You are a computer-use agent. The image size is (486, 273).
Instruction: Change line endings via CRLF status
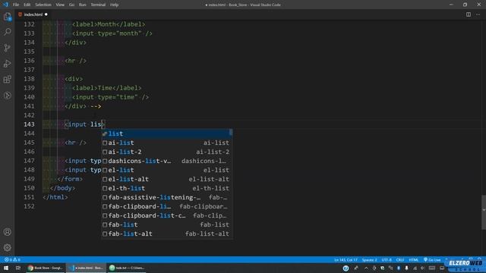pos(400,259)
